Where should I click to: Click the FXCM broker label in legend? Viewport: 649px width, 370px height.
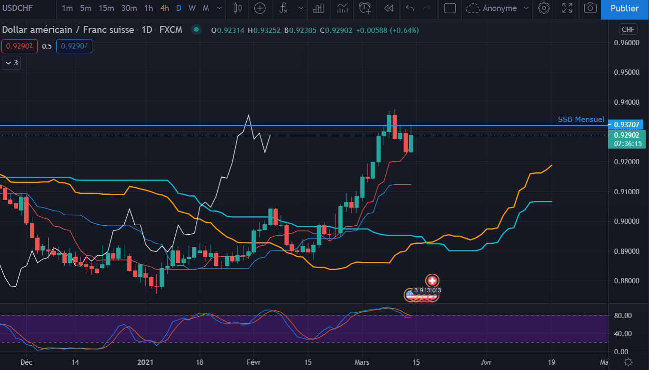(x=170, y=30)
